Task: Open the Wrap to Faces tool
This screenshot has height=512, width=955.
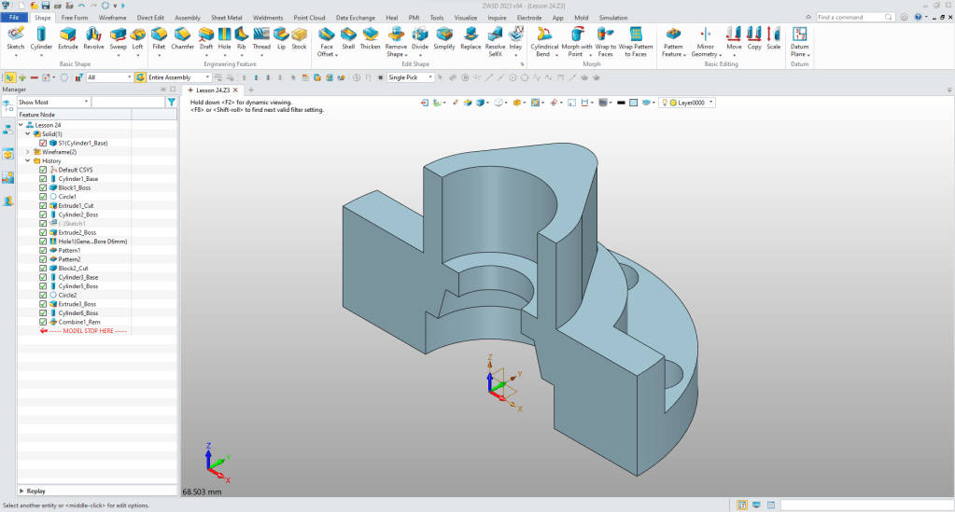Action: tap(605, 37)
